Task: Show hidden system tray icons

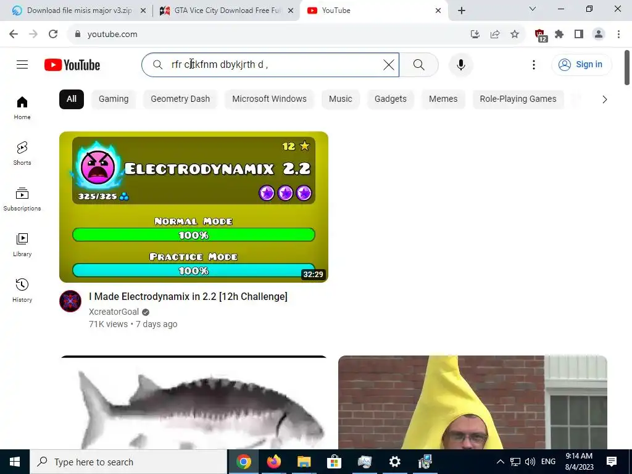Action: click(500, 462)
